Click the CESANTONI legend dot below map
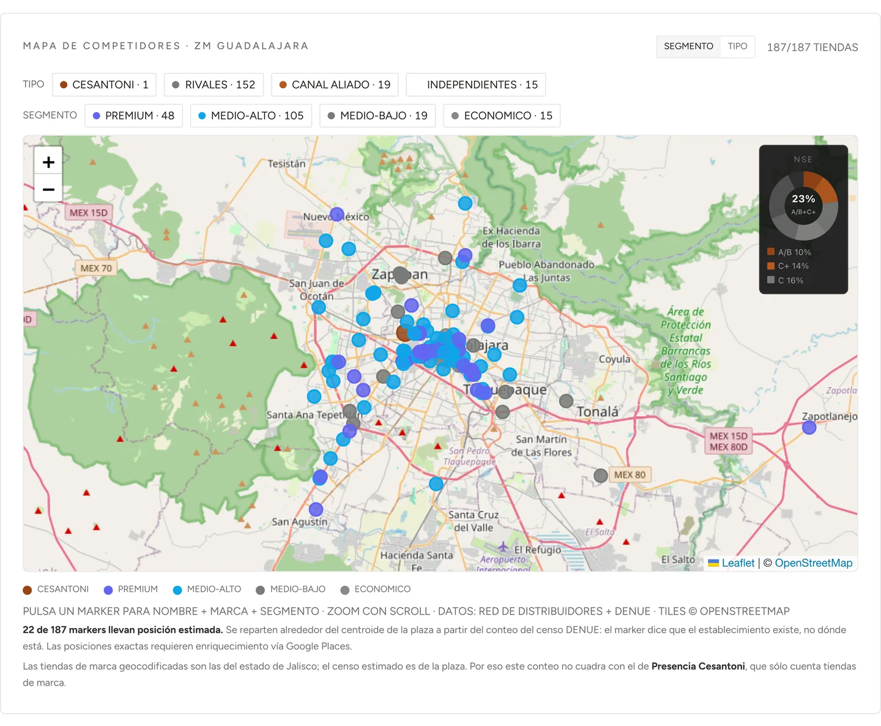Viewport: 881px width, 726px height. (x=27, y=590)
